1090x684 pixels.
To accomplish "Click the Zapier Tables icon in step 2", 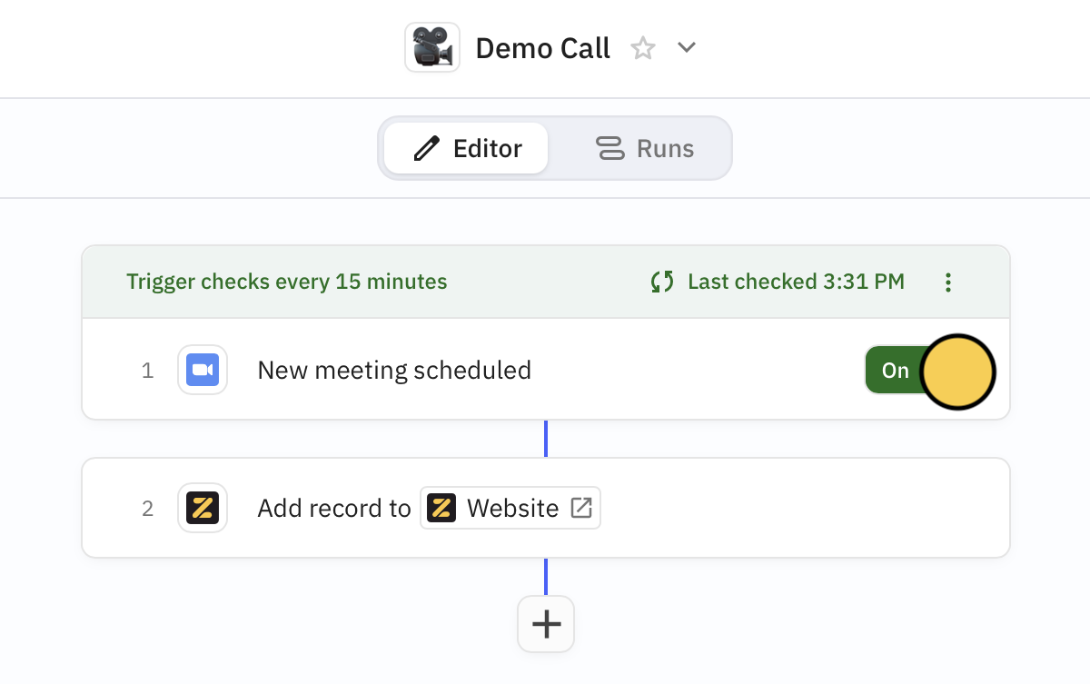I will click(x=202, y=508).
